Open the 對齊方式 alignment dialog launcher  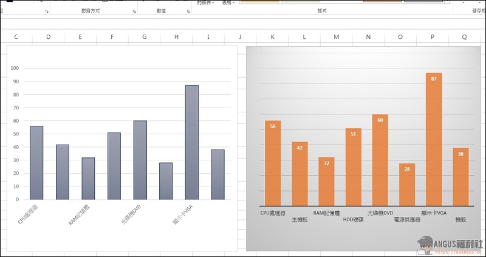coord(134,11)
